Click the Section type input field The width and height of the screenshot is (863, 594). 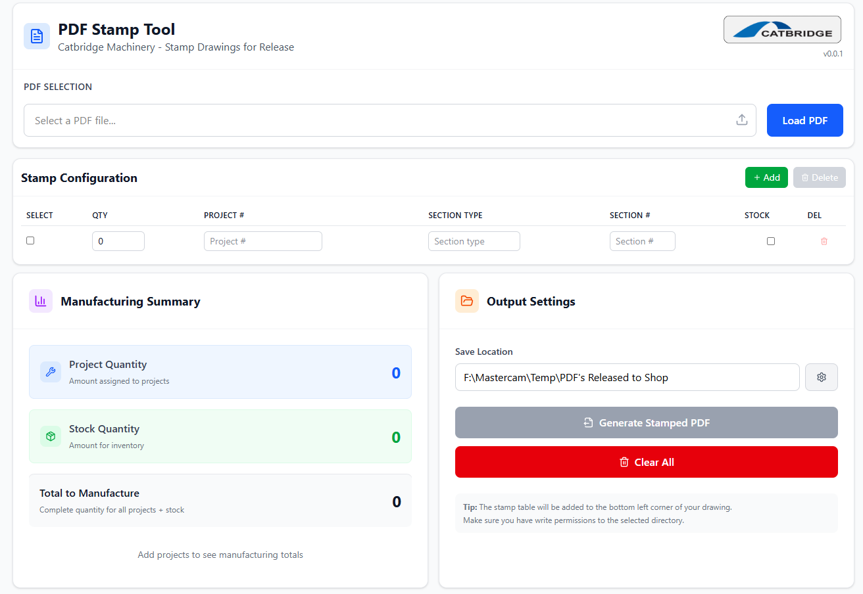click(474, 241)
